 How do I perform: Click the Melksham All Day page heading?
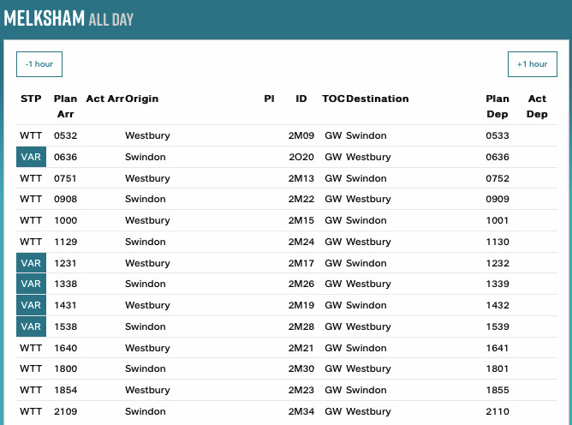point(69,18)
